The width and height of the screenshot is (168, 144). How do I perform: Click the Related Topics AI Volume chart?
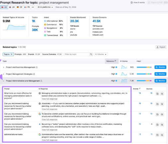point(14,27)
